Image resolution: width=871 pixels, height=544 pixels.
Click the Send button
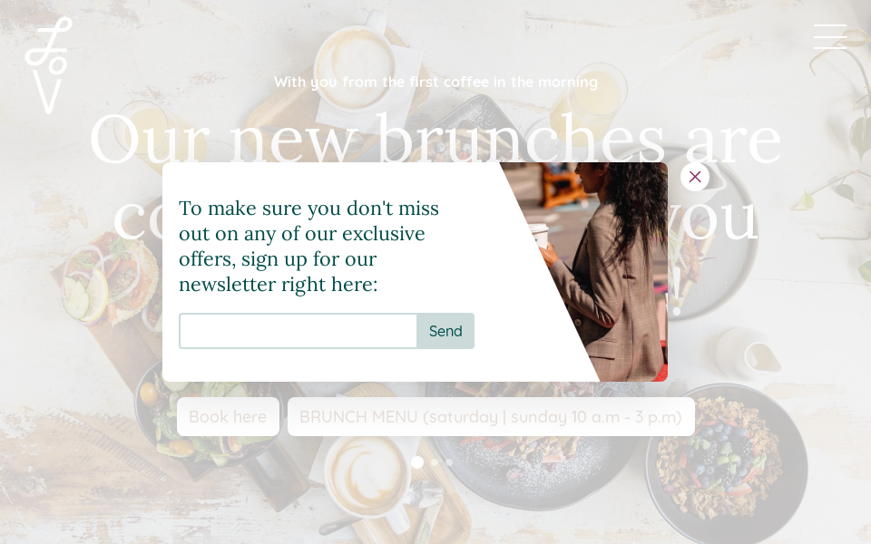445,331
